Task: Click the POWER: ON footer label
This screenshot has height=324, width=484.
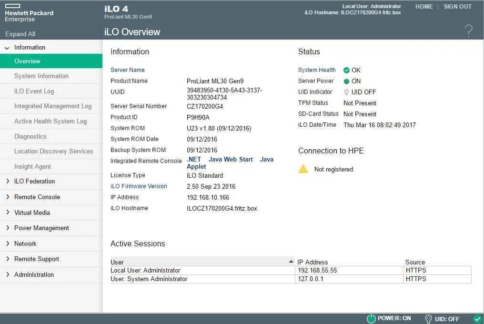Action: pyautogui.click(x=394, y=318)
